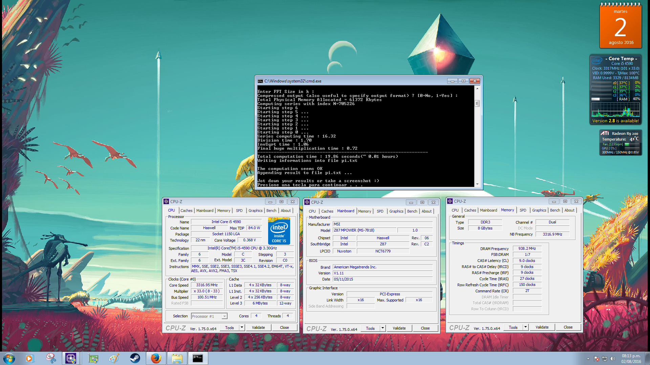This screenshot has width=650, height=365.
Task: Click 'Version 2.8 is available!' in Core Temp
Action: tap(615, 121)
